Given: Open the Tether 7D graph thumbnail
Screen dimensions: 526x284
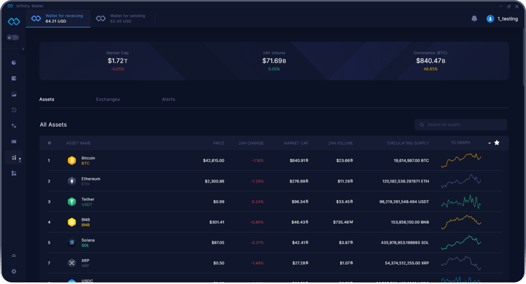Looking at the screenshot, I should (x=461, y=201).
